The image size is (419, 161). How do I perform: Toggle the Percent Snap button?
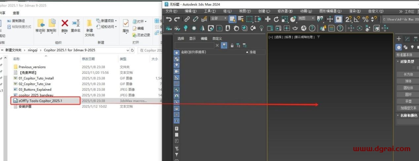click(x=365, y=19)
